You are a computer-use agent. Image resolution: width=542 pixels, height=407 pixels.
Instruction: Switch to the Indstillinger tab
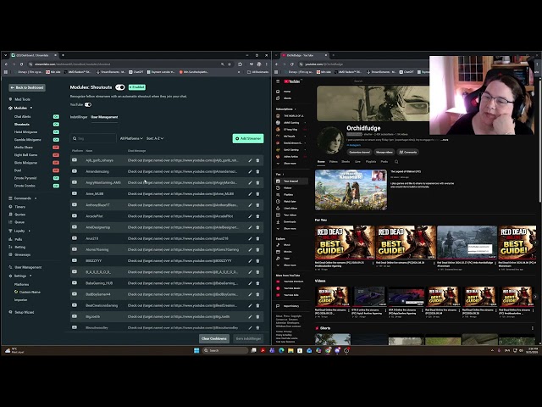[79, 117]
